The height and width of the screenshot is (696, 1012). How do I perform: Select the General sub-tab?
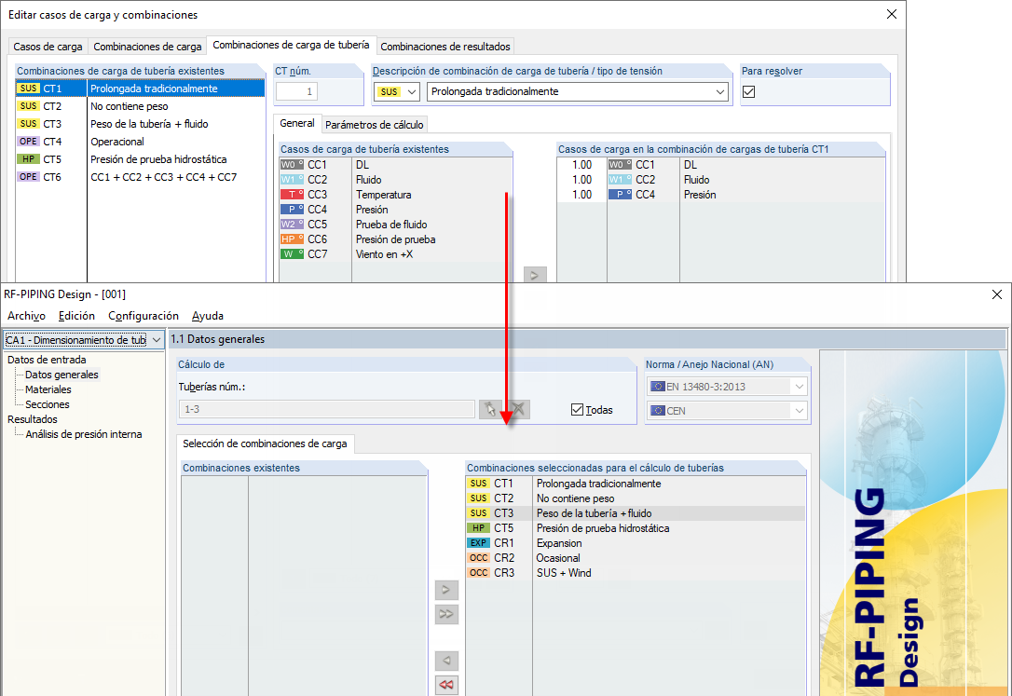[297, 123]
